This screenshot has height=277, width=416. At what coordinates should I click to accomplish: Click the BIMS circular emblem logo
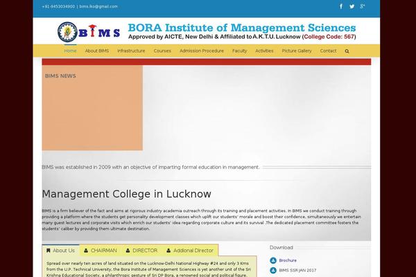click(x=67, y=32)
